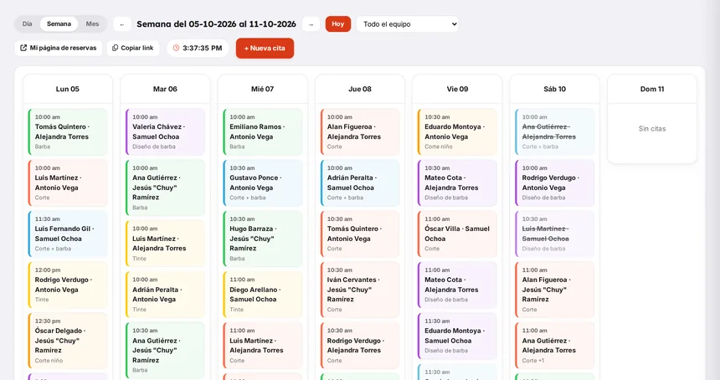Open the Todo el equipo dropdown

pos(407,24)
